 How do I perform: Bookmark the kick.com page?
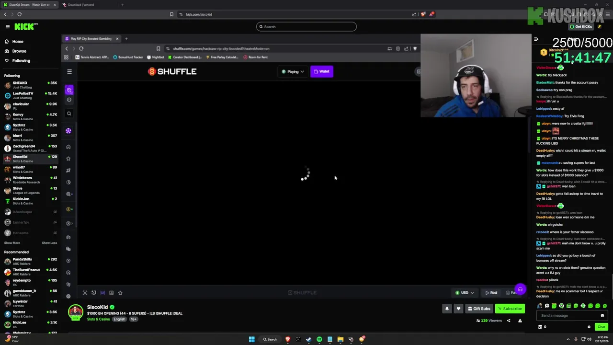[171, 14]
